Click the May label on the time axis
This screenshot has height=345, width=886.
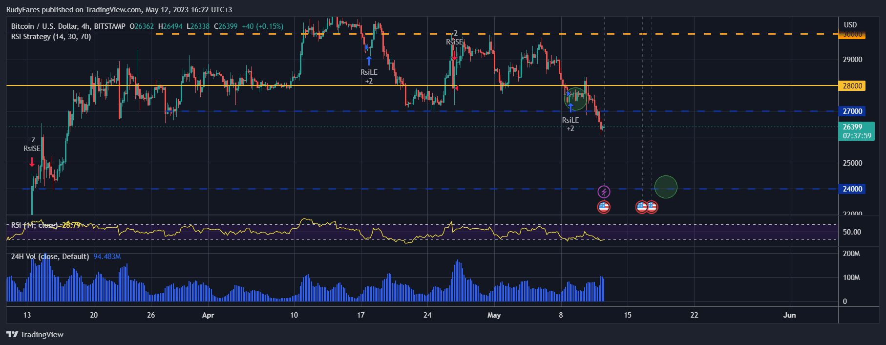pos(494,315)
